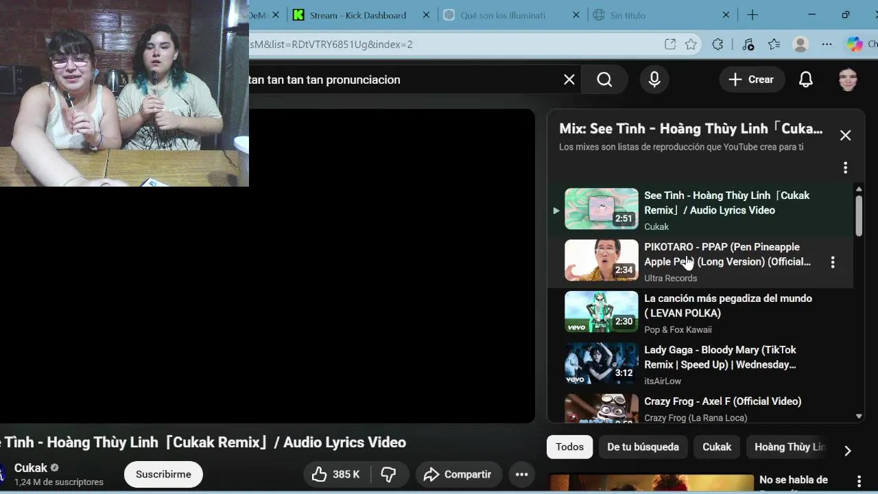
Task: Close the Qué son los Illuminati tab
Action: tap(576, 15)
